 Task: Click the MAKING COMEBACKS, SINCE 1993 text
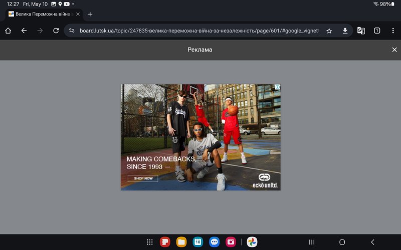click(x=161, y=163)
